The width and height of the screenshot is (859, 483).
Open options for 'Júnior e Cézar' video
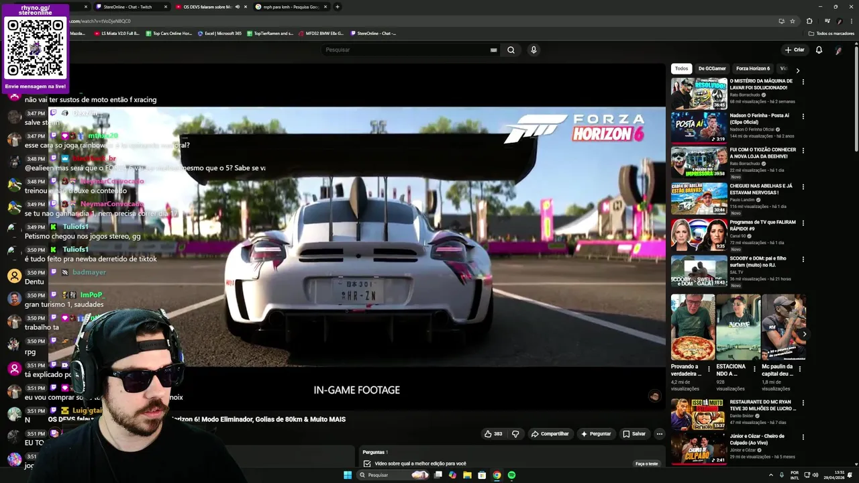click(x=803, y=437)
